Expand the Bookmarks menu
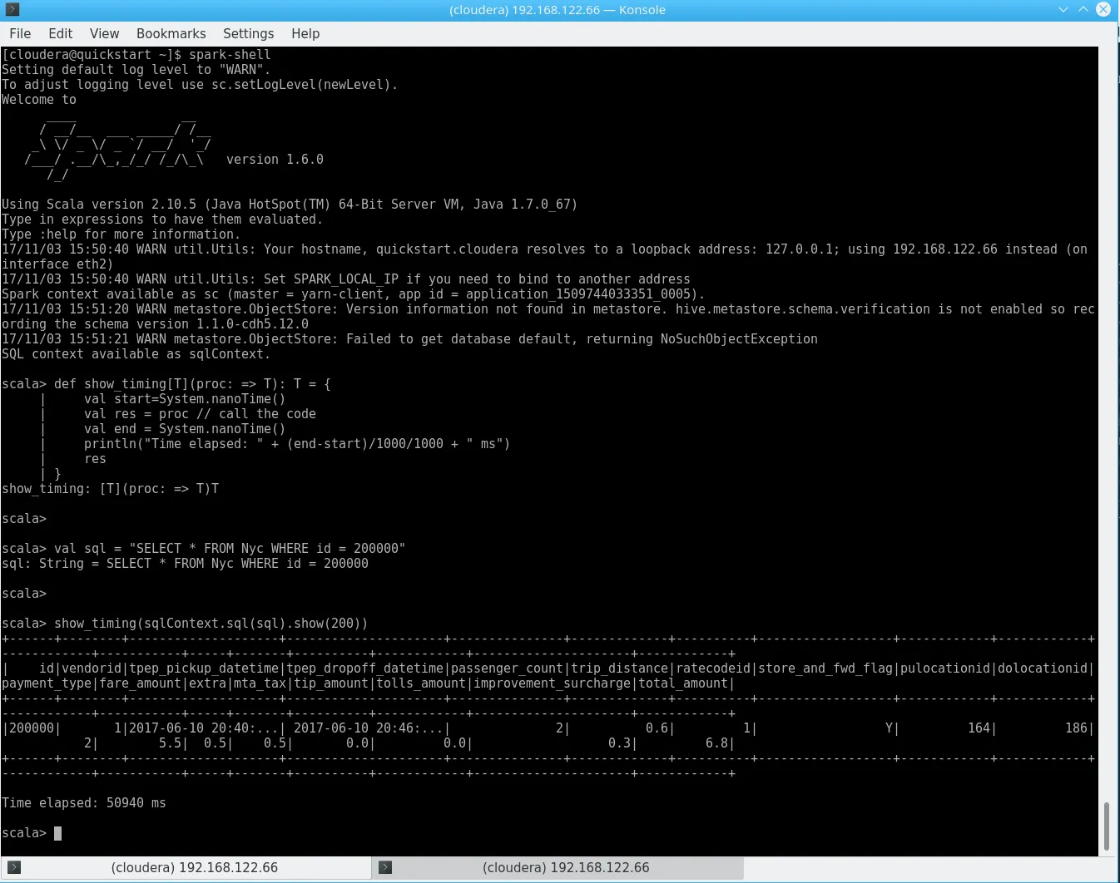 (171, 33)
